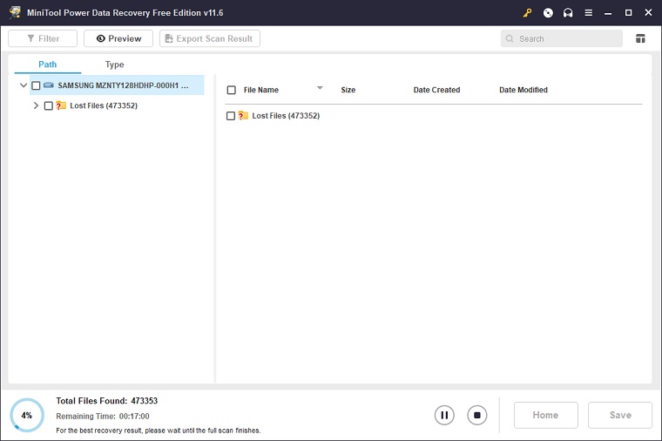Click the key register icon

(527, 13)
